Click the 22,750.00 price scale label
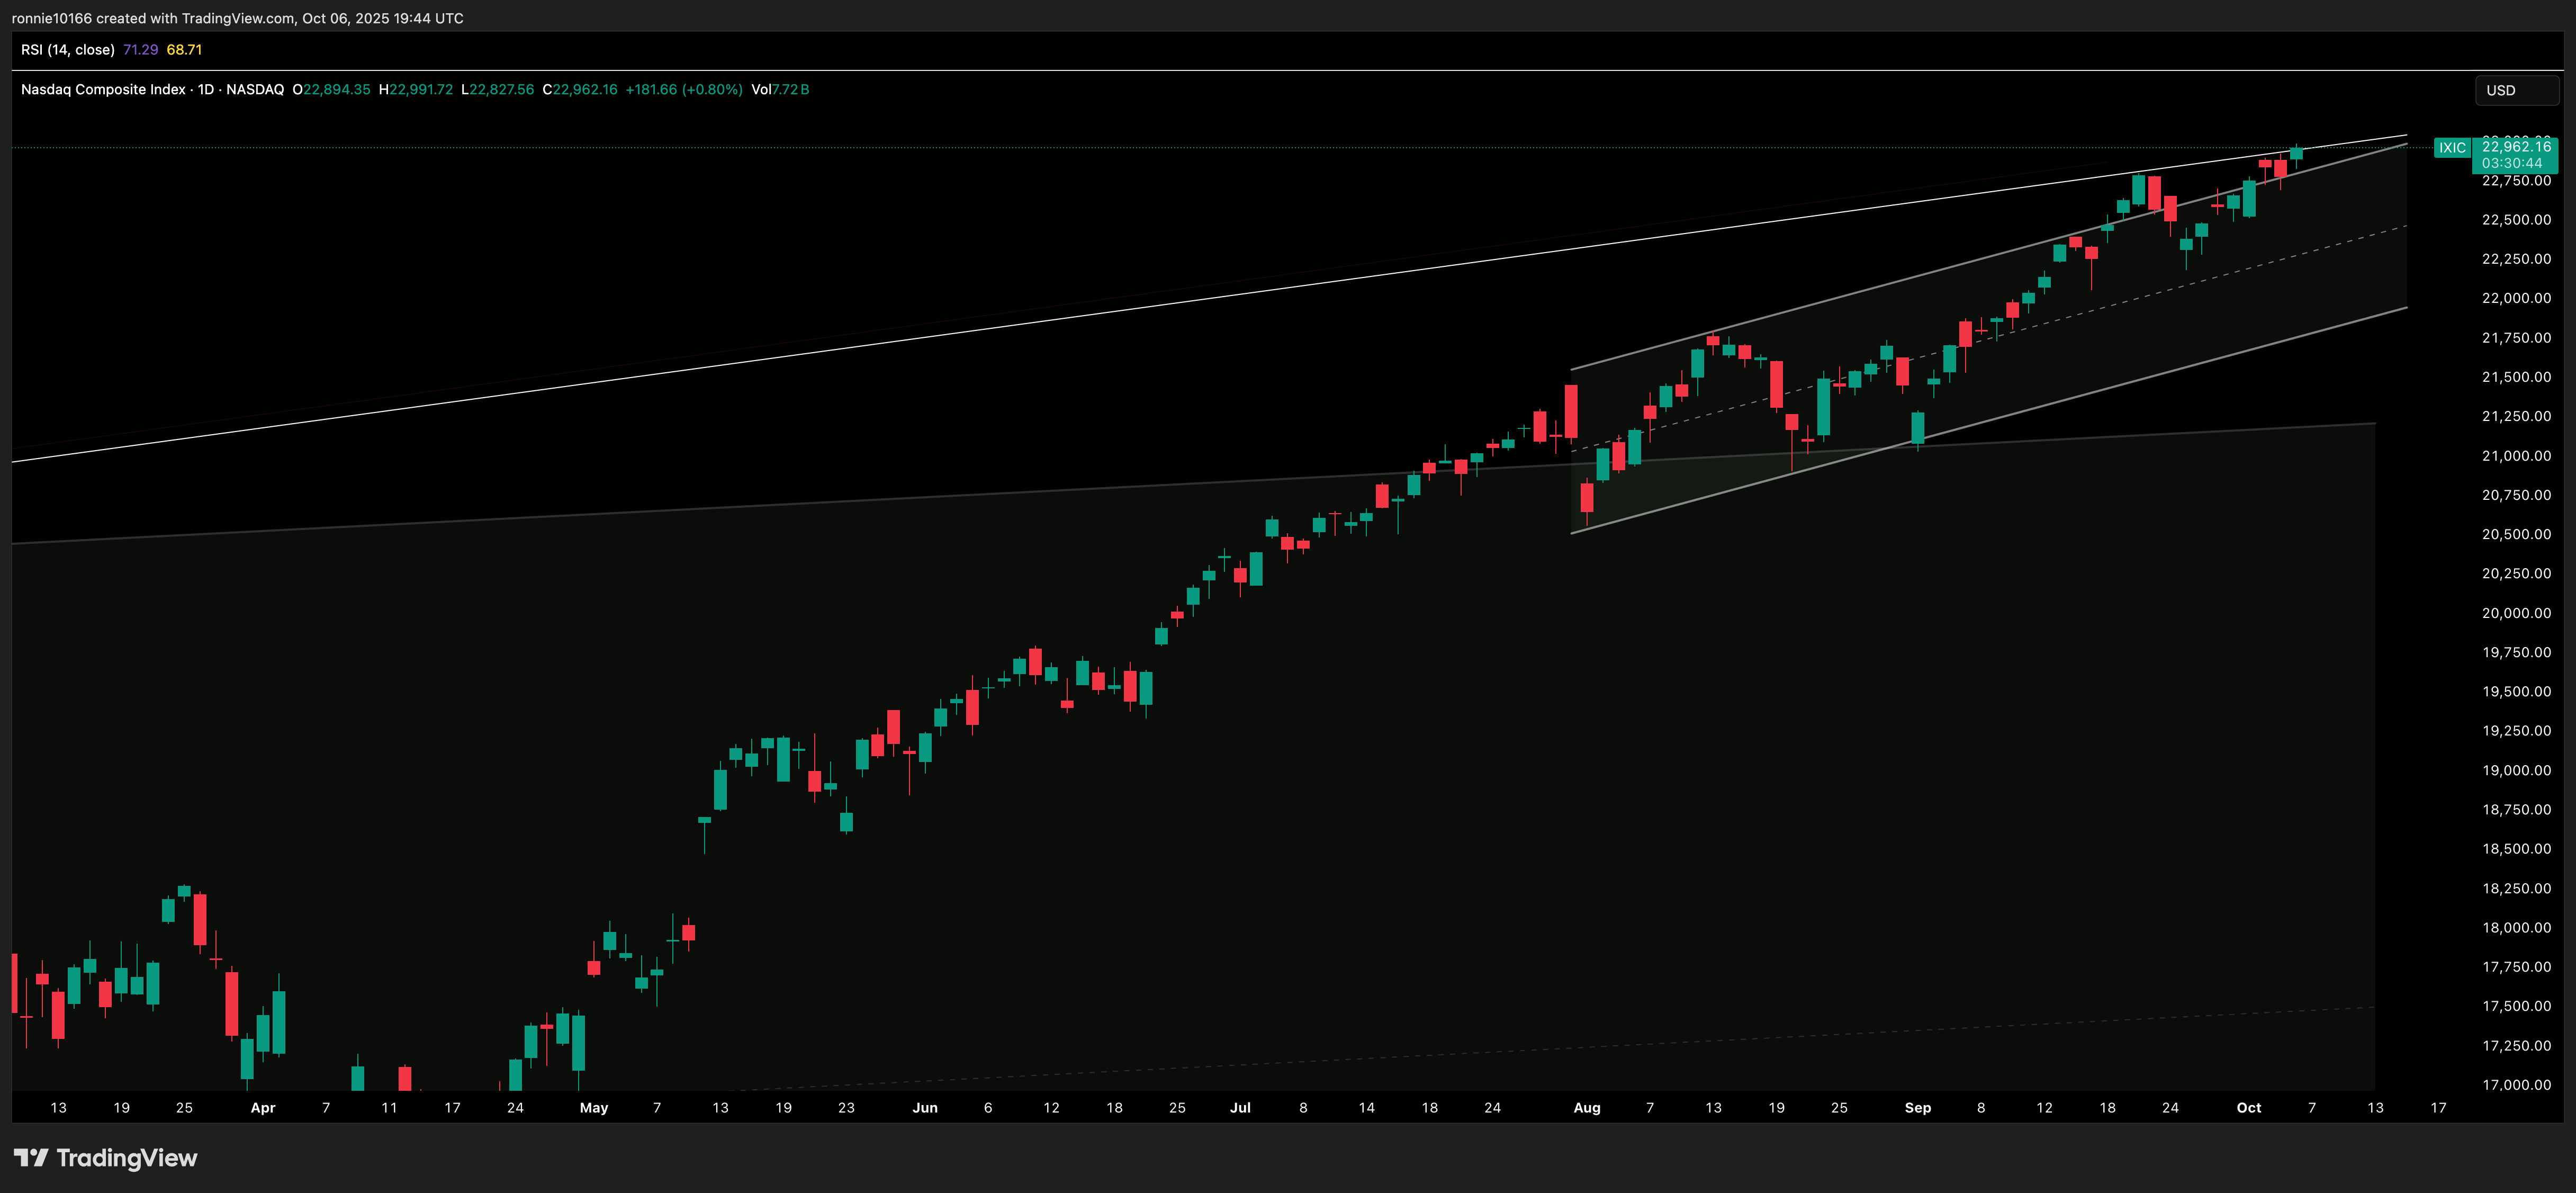Image resolution: width=2576 pixels, height=1193 pixels. 2516,181
